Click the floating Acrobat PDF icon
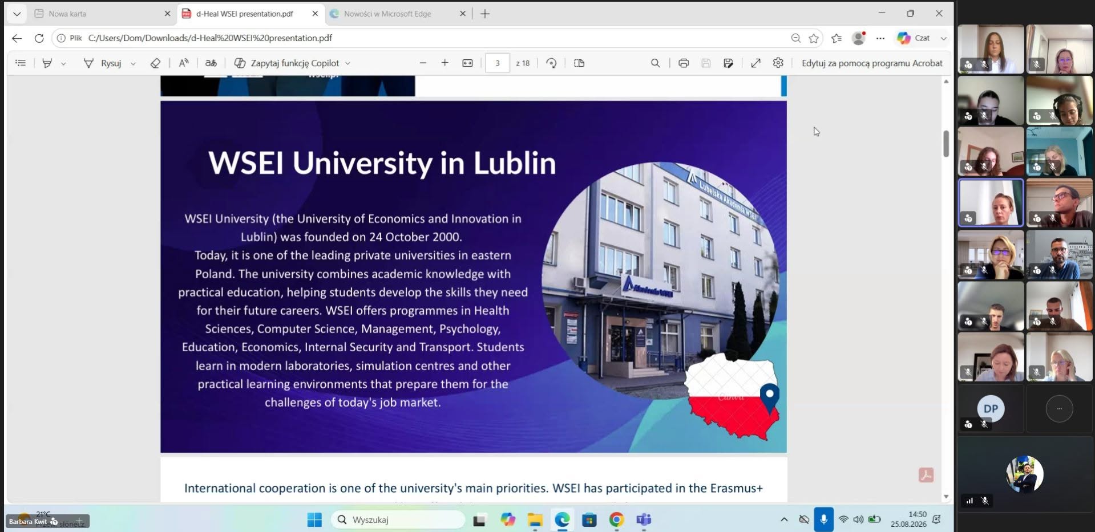 click(x=926, y=475)
